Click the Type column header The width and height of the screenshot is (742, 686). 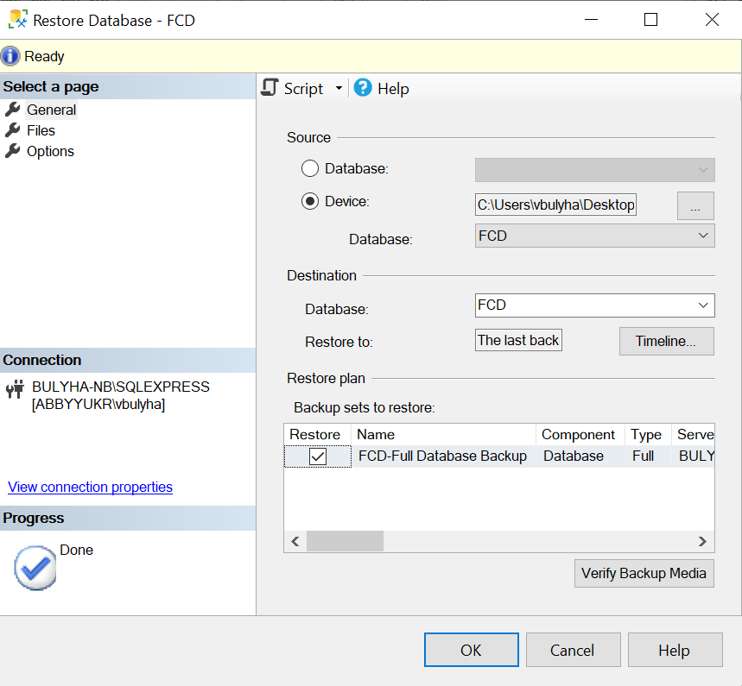[648, 435]
